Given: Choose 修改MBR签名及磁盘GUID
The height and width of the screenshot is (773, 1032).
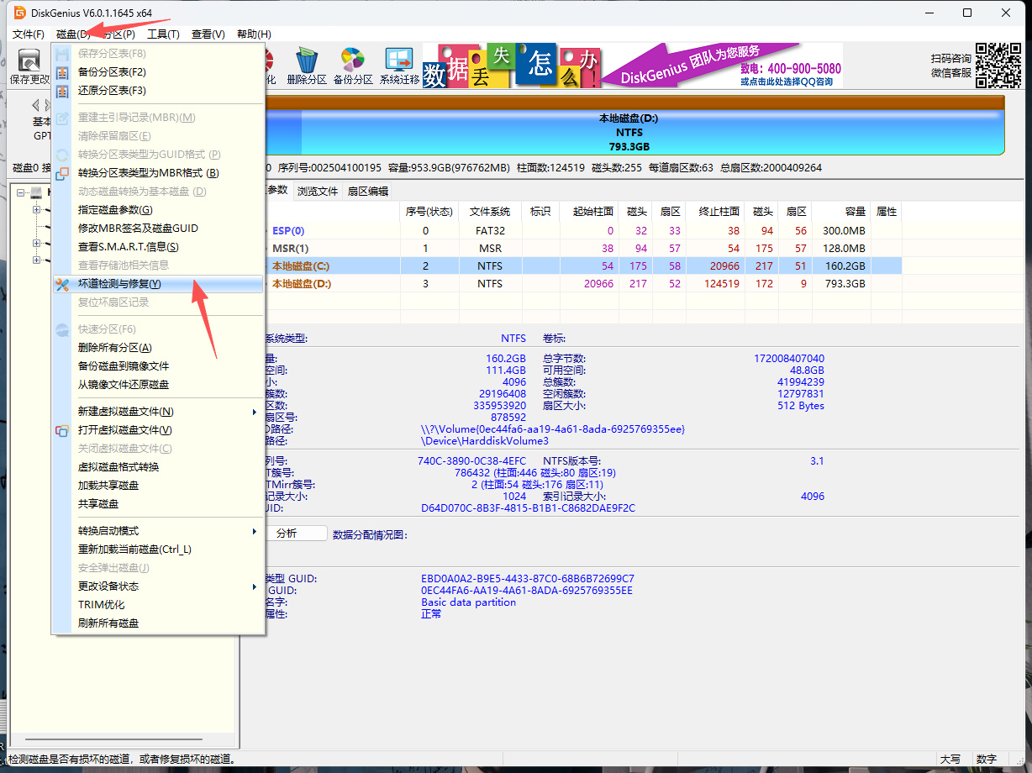Looking at the screenshot, I should (x=158, y=229).
